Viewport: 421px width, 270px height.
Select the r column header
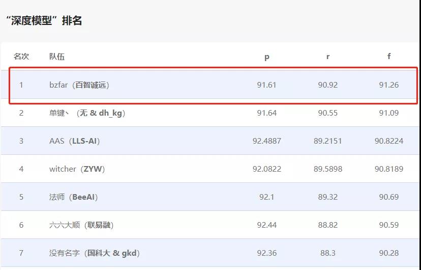328,57
